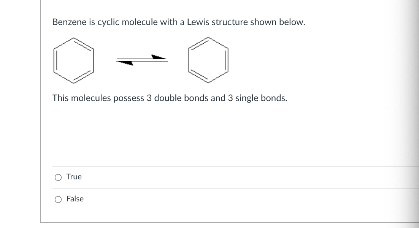Select the False radio button
This screenshot has width=419, height=228.
[x=57, y=199]
